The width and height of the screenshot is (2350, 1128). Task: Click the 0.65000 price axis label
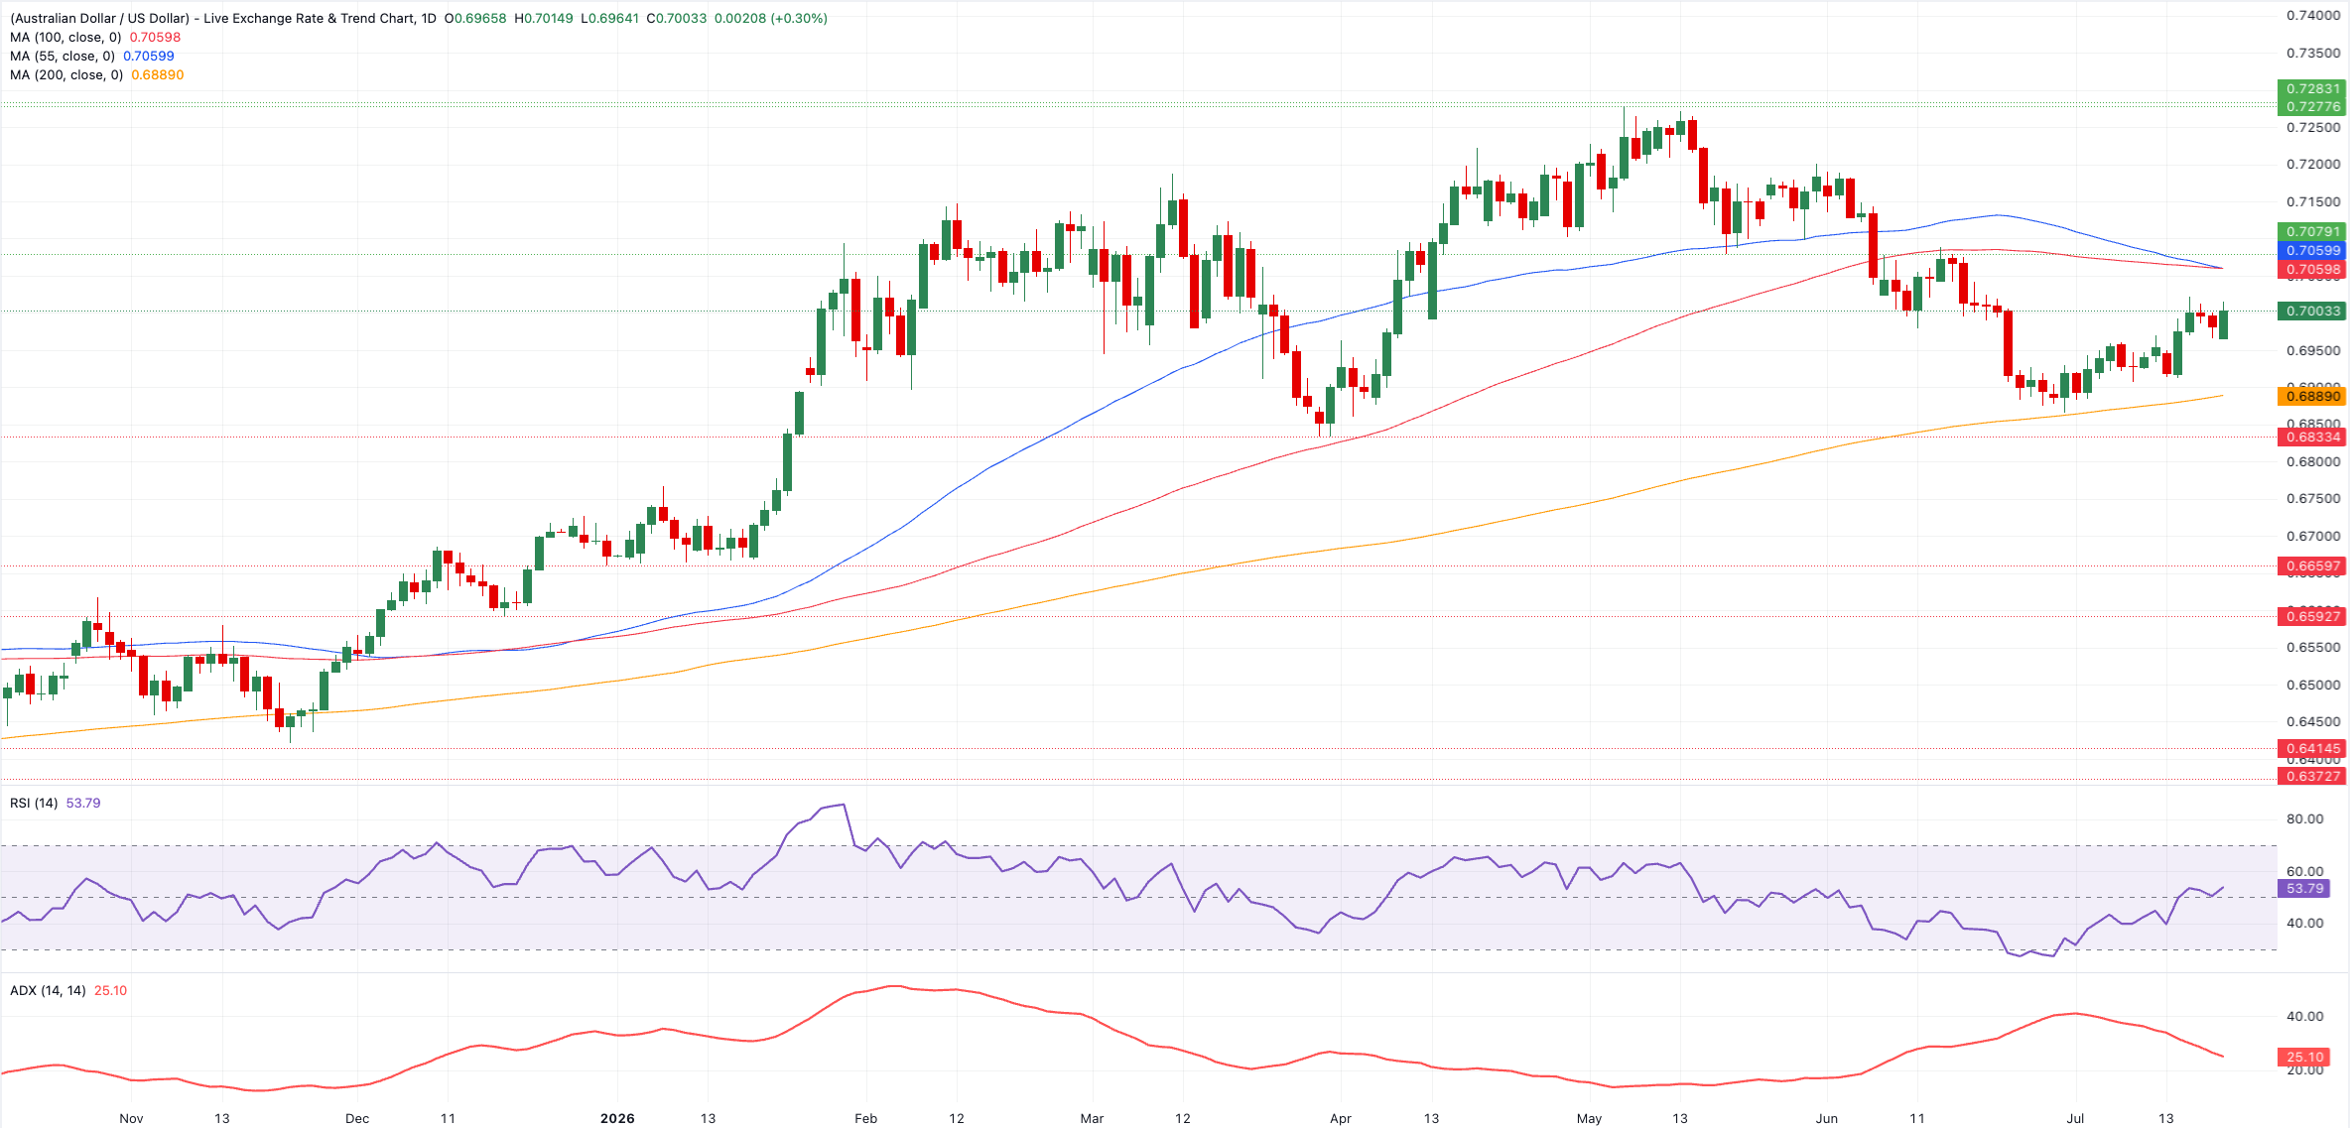pos(2312,685)
